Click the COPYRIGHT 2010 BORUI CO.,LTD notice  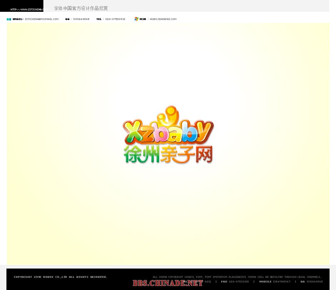pos(60,277)
